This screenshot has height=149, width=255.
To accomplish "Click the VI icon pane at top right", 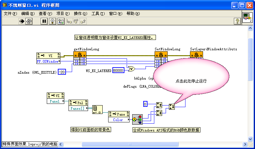I will point(248,18).
